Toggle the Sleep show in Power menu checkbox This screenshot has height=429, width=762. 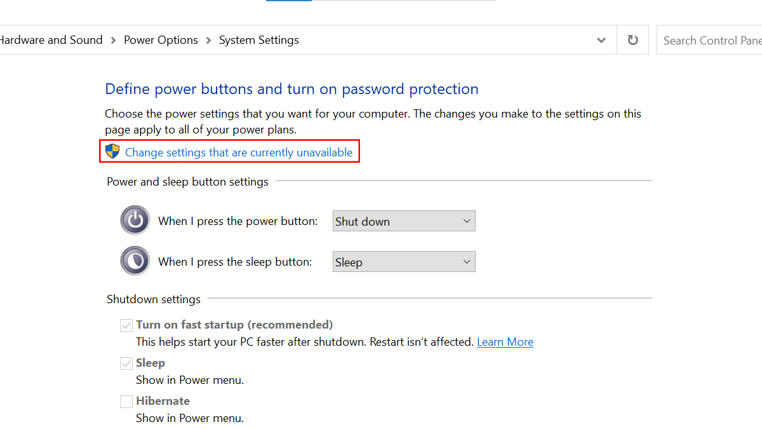[126, 363]
